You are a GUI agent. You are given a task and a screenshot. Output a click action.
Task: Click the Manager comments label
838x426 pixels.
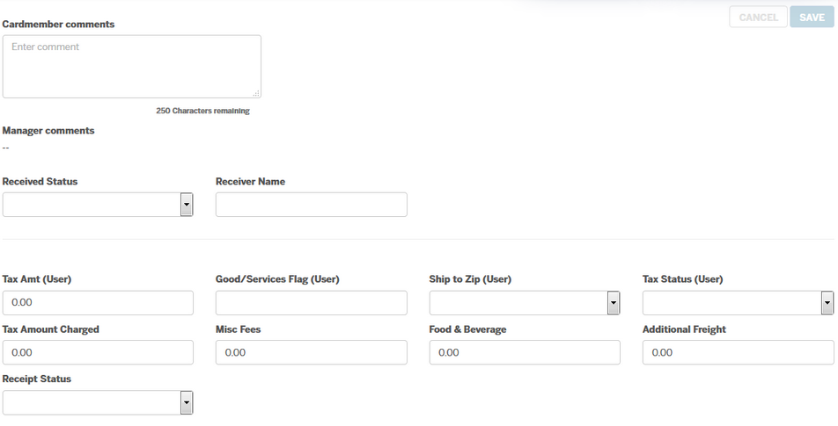pyautogui.click(x=48, y=131)
